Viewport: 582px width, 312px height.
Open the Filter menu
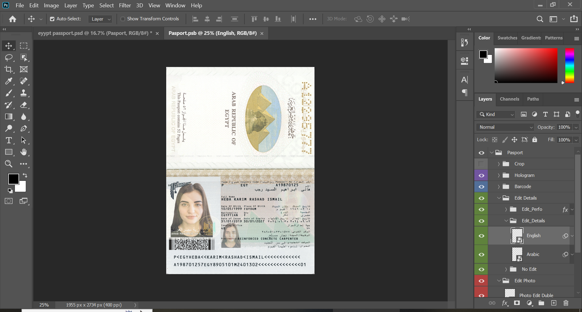pos(125,5)
